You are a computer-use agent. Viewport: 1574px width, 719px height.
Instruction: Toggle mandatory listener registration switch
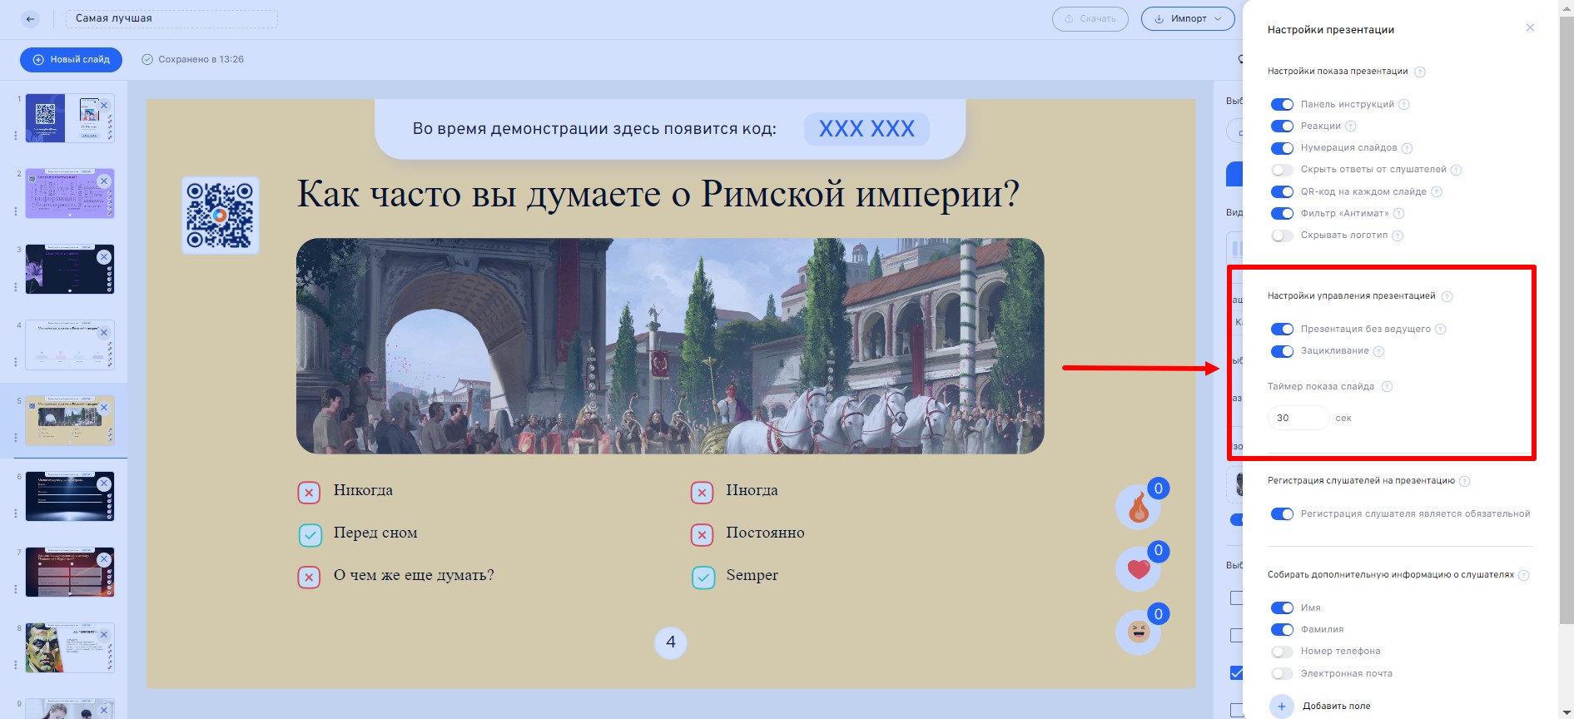coord(1282,513)
